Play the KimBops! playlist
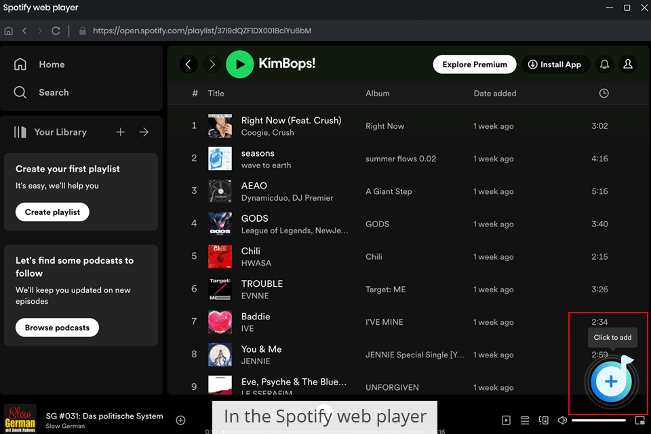This screenshot has width=651, height=434. coord(239,64)
